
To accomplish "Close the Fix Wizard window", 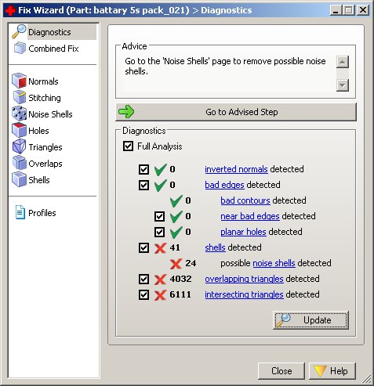I will [363, 10].
